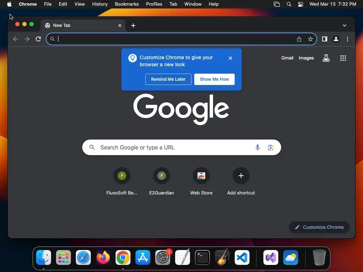Open the Apple menu
Screen dimensions: 363x272
pos(9,4)
